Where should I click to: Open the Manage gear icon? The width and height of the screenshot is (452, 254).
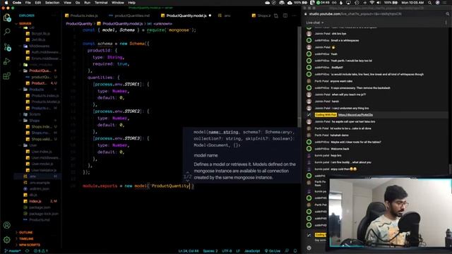pos(7,239)
